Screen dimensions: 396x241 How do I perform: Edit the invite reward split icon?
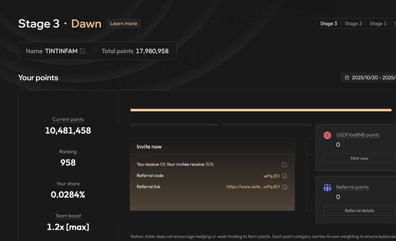pos(284,165)
